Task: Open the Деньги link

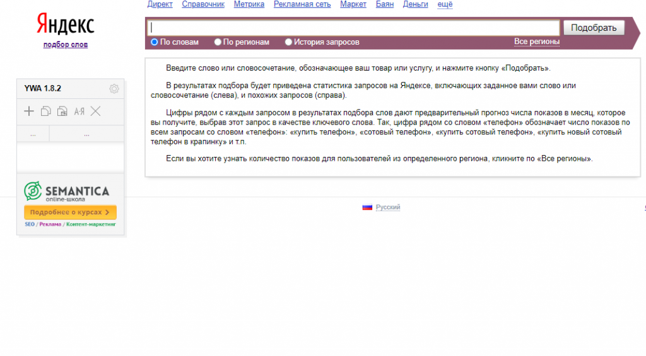Action: pyautogui.click(x=415, y=4)
